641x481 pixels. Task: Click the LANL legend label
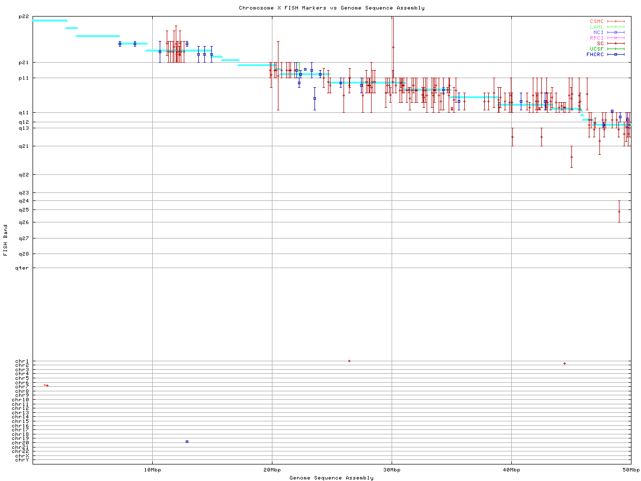point(596,27)
